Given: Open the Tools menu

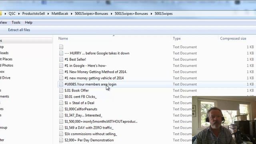Looking at the screenshot, I should point(16,22).
